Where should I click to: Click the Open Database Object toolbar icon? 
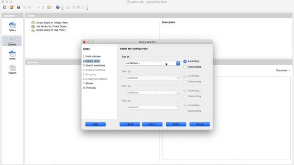68,7
